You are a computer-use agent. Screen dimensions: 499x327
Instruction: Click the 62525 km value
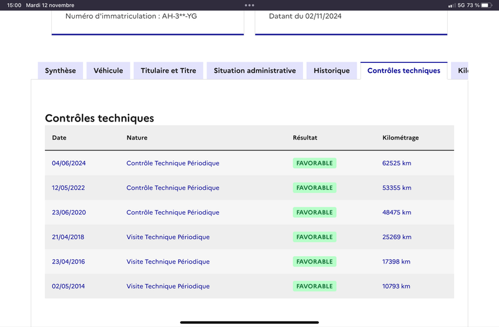(397, 163)
